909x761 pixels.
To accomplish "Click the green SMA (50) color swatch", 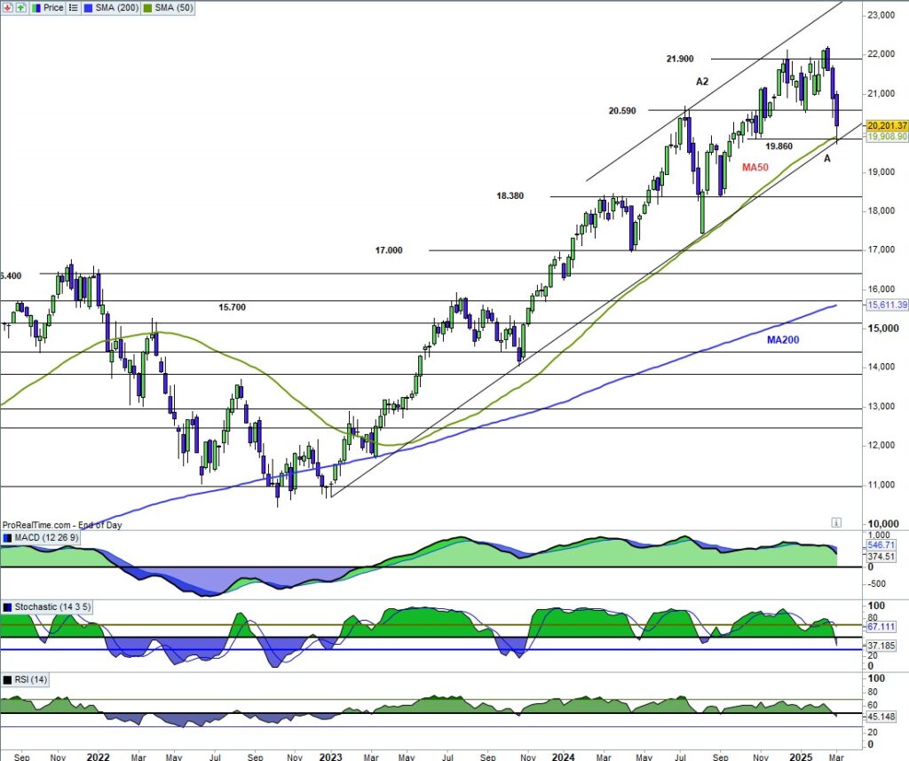I will coord(147,7).
